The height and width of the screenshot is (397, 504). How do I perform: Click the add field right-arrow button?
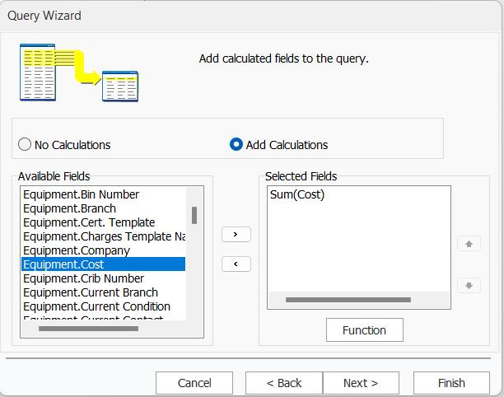236,235
